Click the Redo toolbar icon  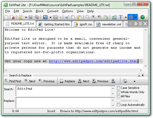pyautogui.click(x=55, y=17)
